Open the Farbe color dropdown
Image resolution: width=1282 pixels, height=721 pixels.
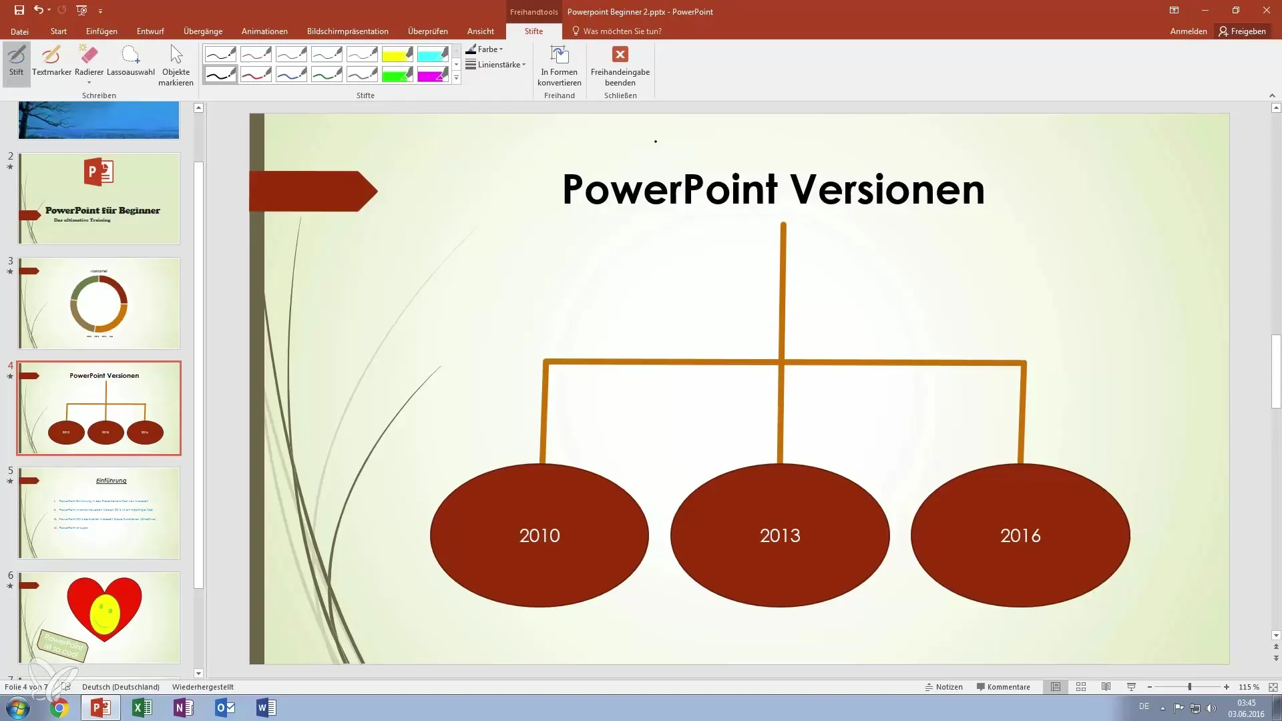pyautogui.click(x=485, y=49)
